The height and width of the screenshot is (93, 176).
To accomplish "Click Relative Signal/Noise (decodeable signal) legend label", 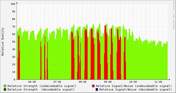I will [x=136, y=89].
